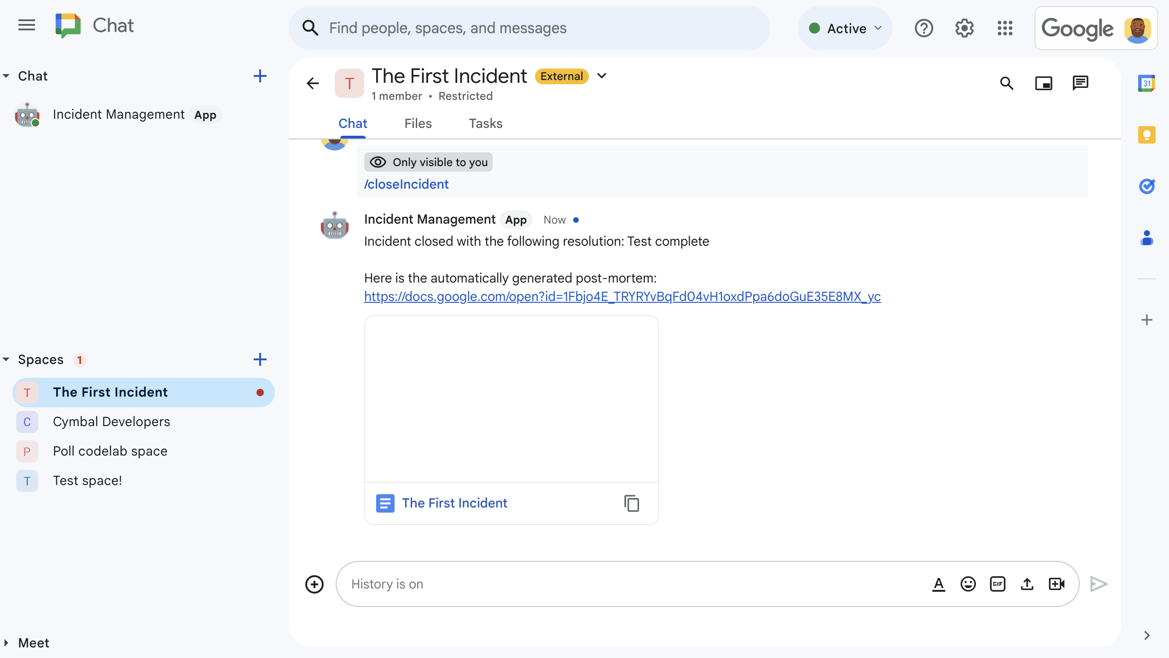Image resolution: width=1169 pixels, height=658 pixels.
Task: Open the split view panel icon
Action: click(x=1044, y=83)
